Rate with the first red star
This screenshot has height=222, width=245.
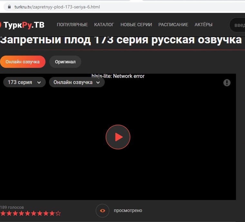tap(3, 213)
